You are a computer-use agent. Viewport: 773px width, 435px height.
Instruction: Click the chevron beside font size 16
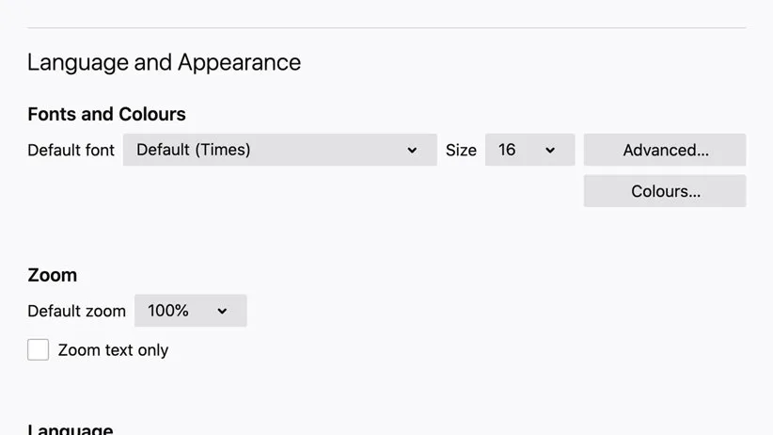point(550,151)
